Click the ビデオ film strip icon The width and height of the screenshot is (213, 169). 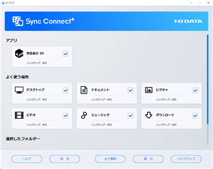pos(19,115)
